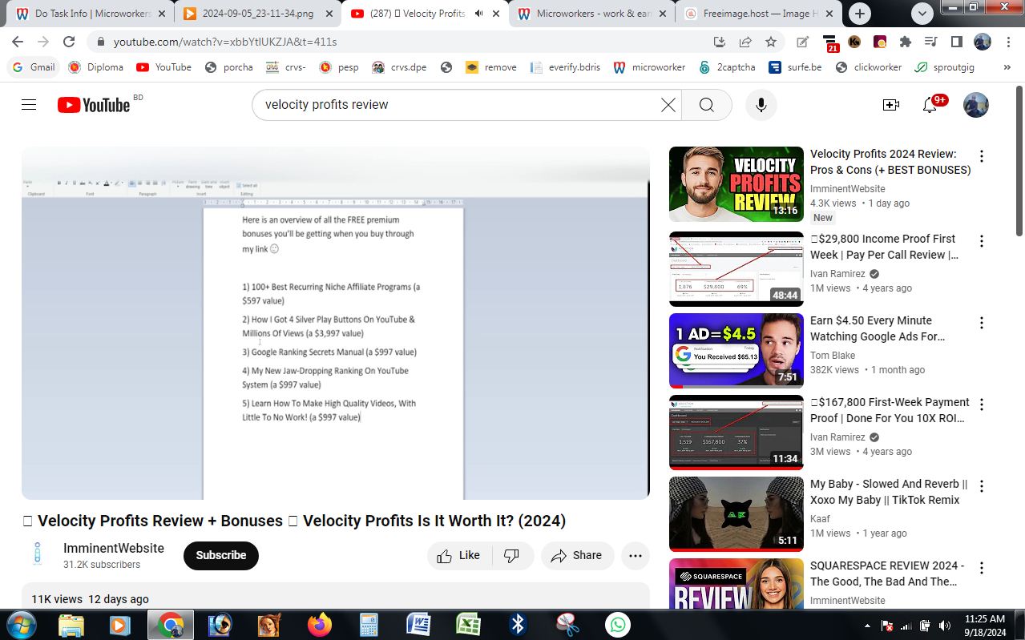Open a new browser tab
Screen dimensions: 1025x640
click(860, 14)
